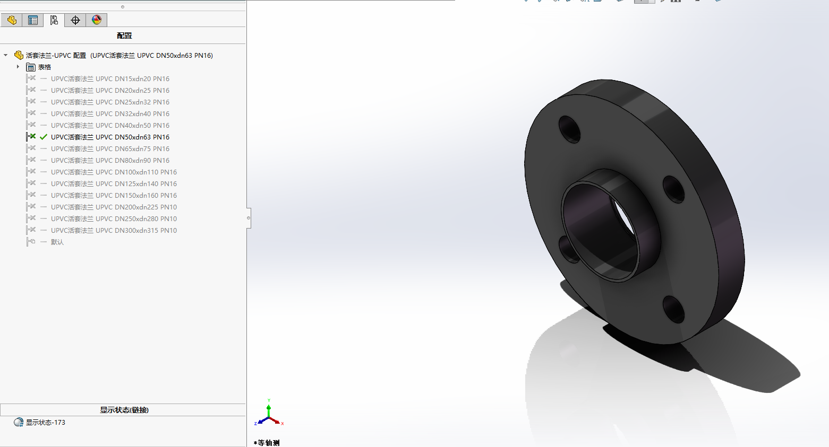Open the FeatureManager design tree tab
The height and width of the screenshot is (447, 829).
[12, 20]
